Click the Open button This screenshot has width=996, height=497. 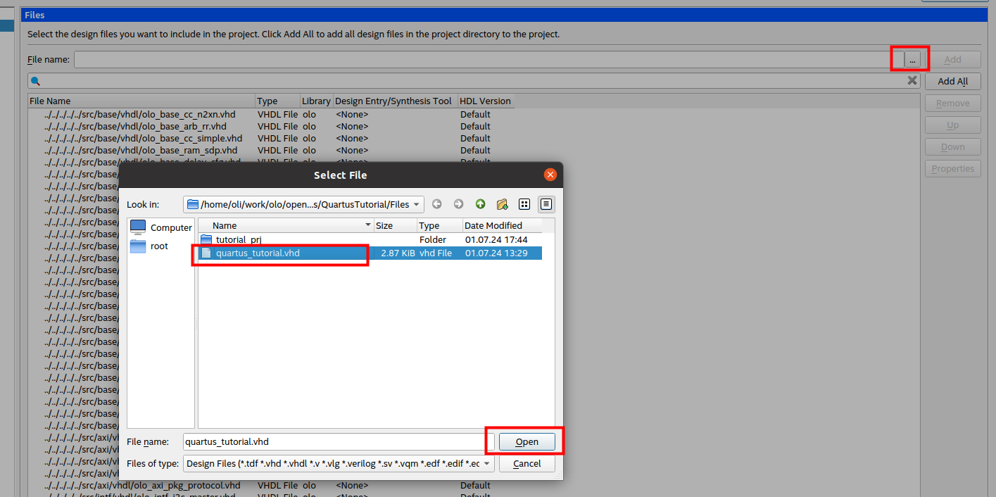click(527, 441)
